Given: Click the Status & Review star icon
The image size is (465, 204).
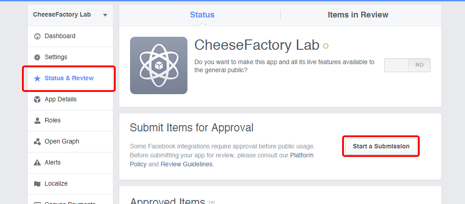Looking at the screenshot, I should (37, 78).
